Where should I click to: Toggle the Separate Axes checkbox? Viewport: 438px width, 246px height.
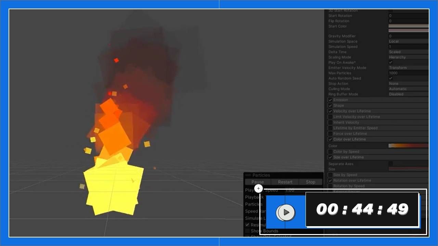(391, 164)
